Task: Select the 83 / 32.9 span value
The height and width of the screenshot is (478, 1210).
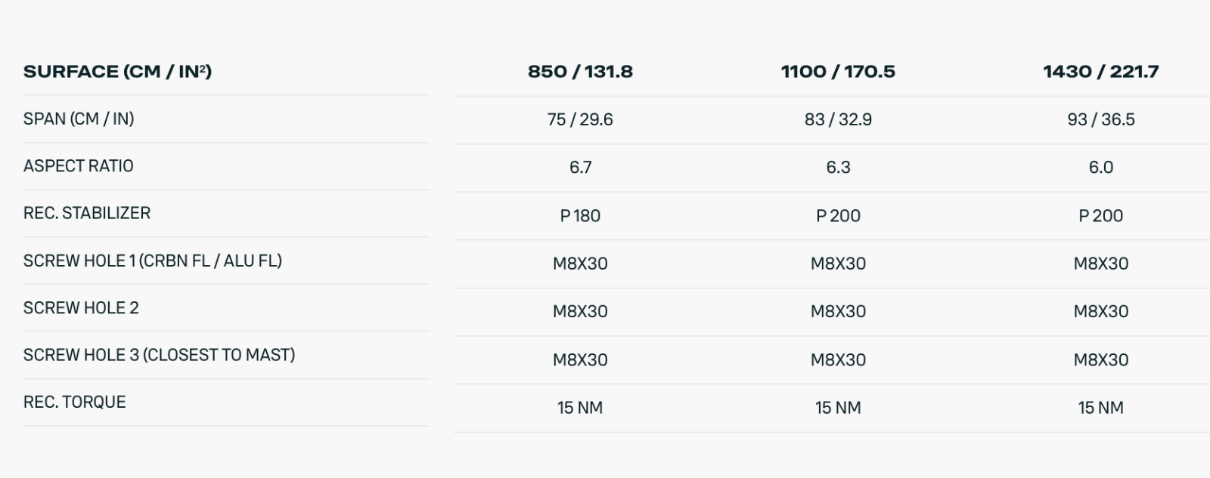Action: [838, 119]
